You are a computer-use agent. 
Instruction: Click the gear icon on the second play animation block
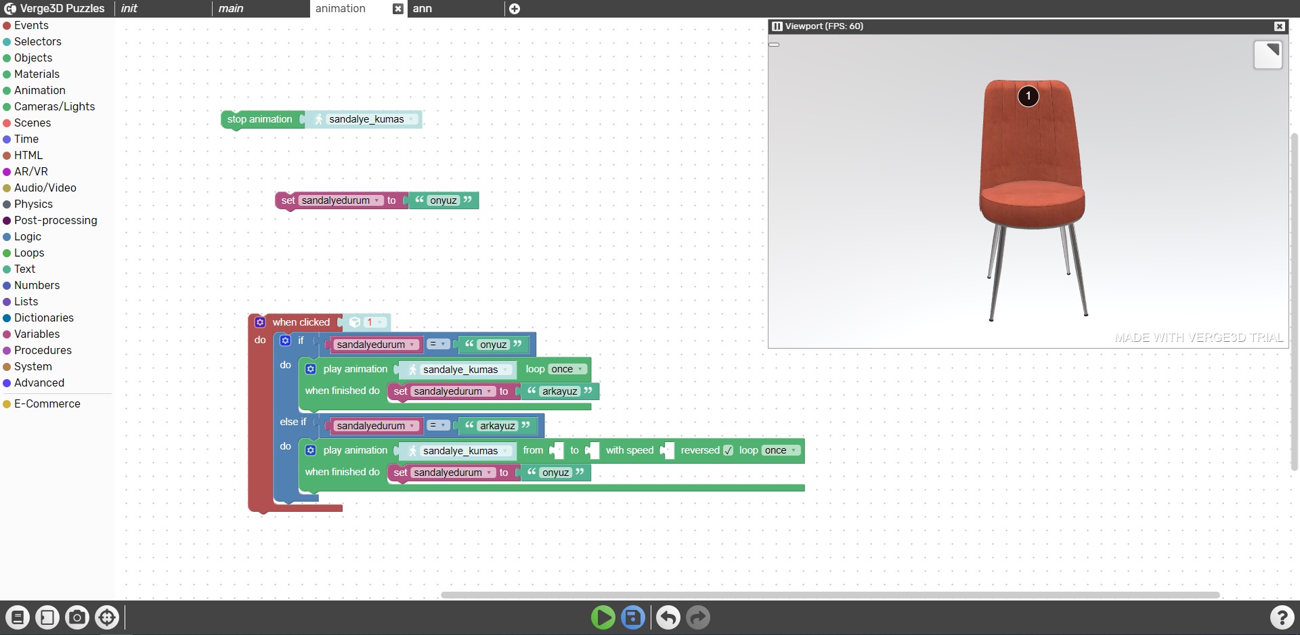click(x=311, y=450)
